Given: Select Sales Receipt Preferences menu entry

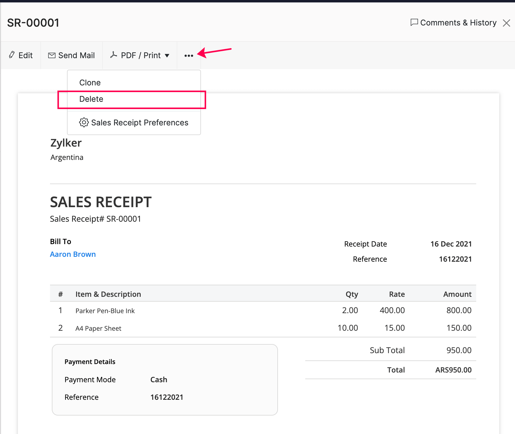Looking at the screenshot, I should (x=139, y=122).
